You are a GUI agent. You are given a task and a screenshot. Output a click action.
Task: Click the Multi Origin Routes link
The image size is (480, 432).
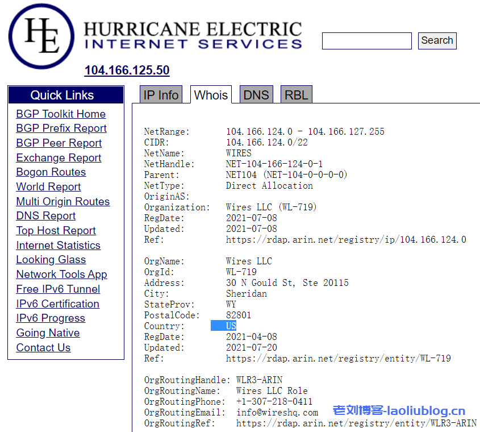coord(63,202)
